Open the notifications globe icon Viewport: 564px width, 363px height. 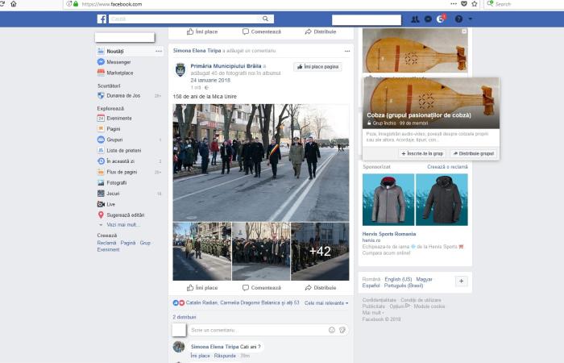[440, 19]
